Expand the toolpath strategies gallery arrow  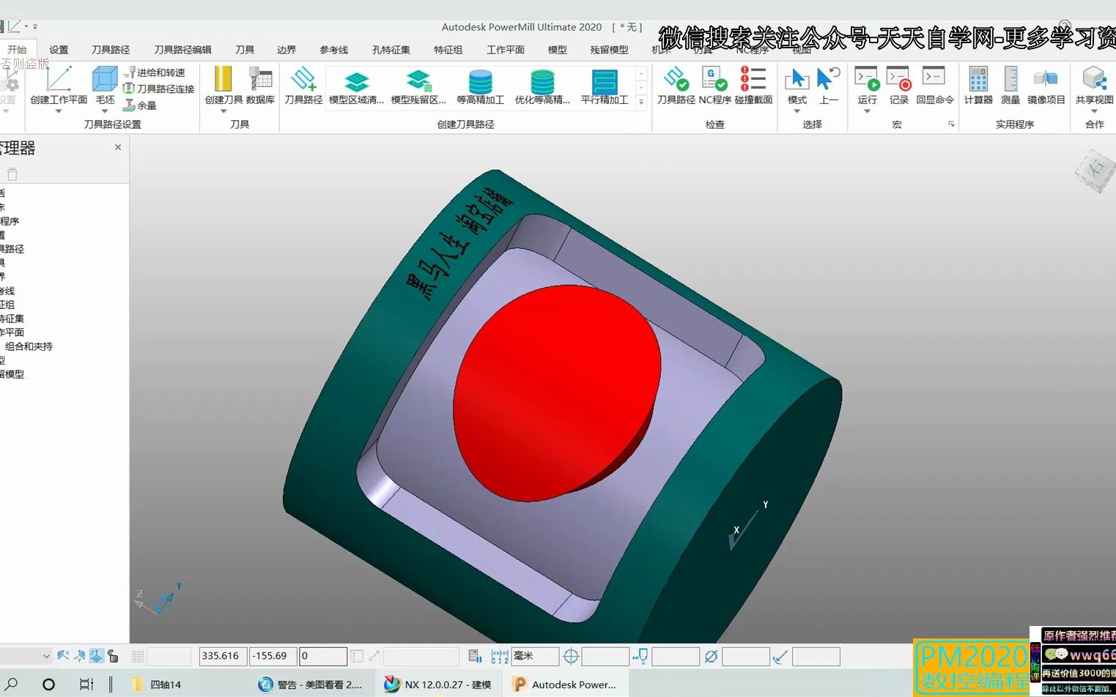pos(641,102)
